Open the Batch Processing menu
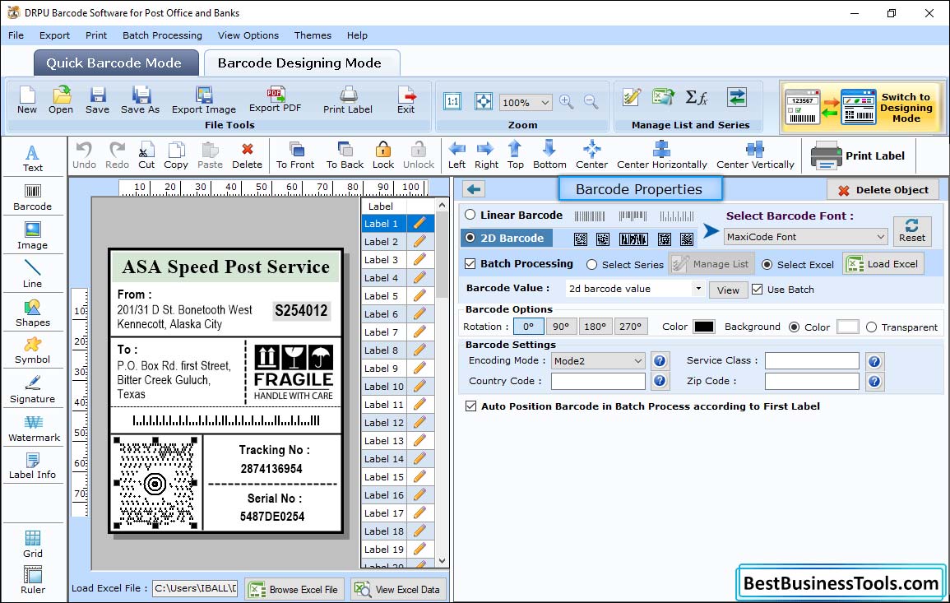Image resolution: width=950 pixels, height=603 pixels. click(x=162, y=35)
